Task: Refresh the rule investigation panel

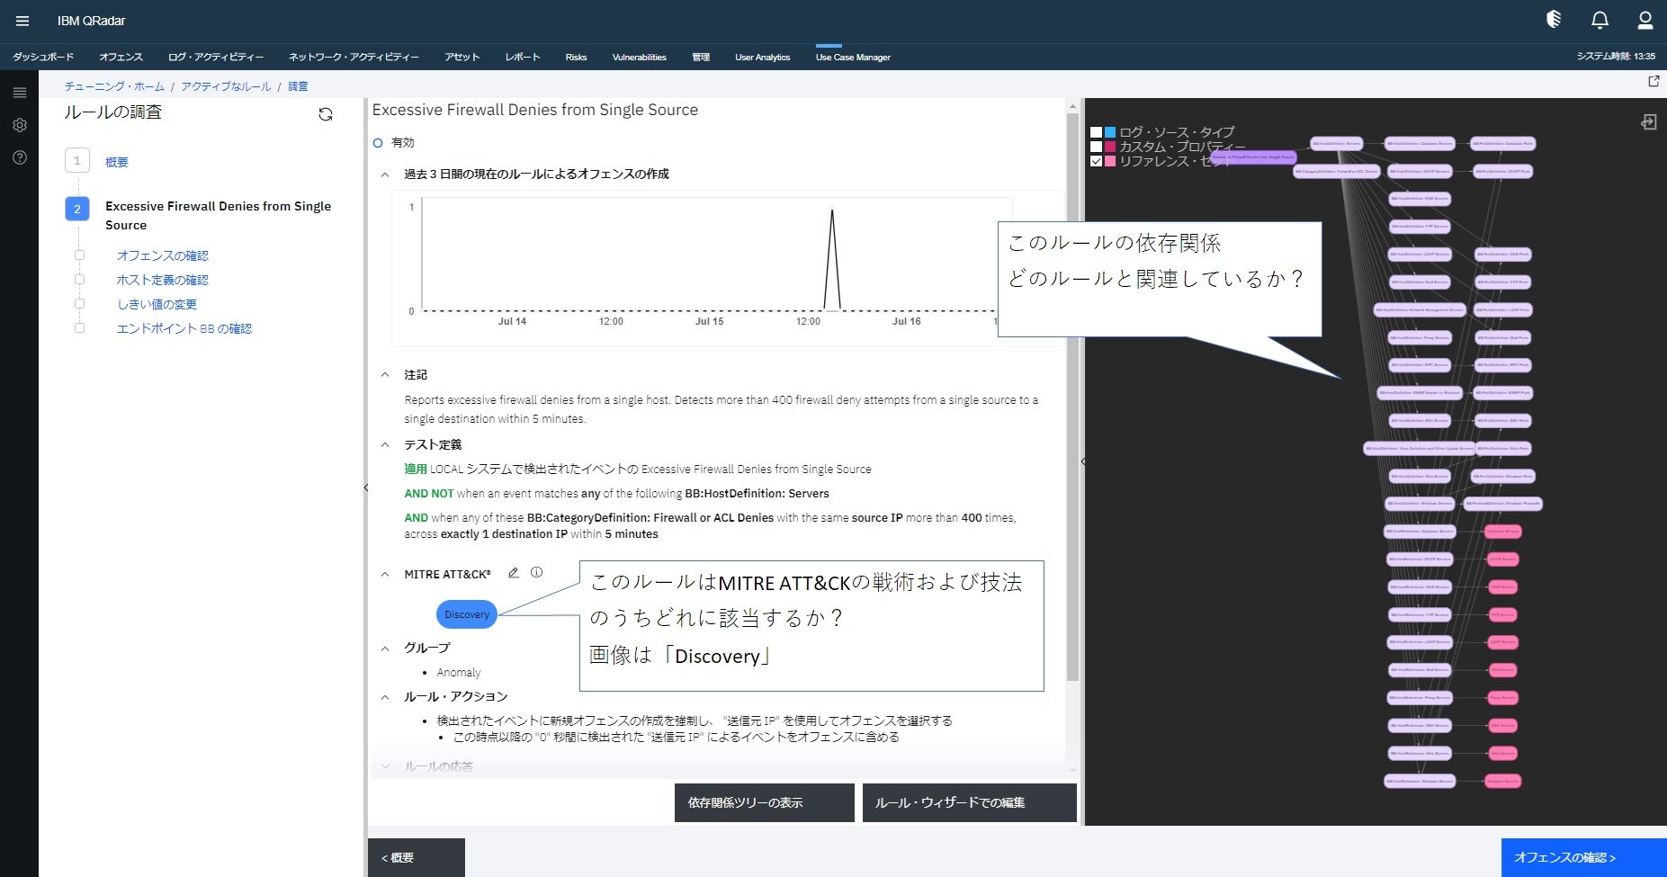Action: click(x=326, y=114)
